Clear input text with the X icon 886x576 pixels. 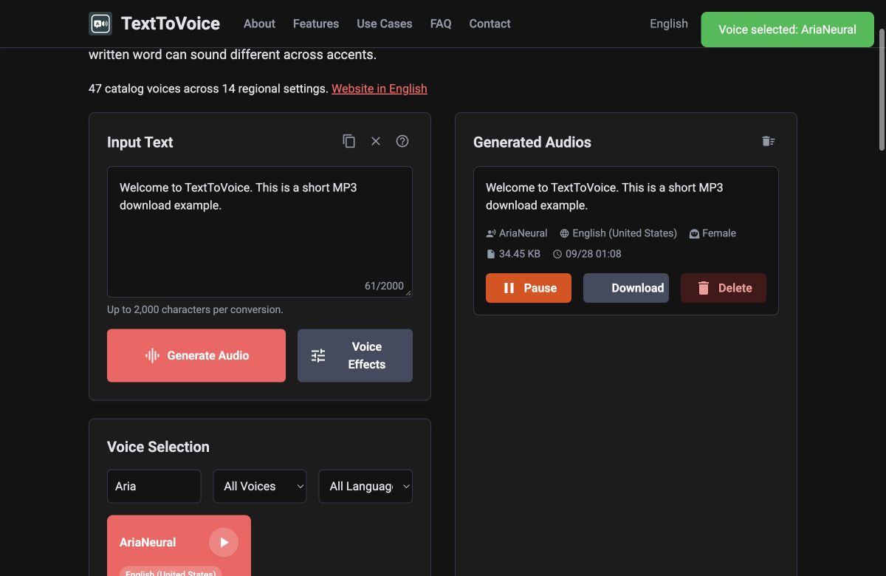click(x=376, y=141)
